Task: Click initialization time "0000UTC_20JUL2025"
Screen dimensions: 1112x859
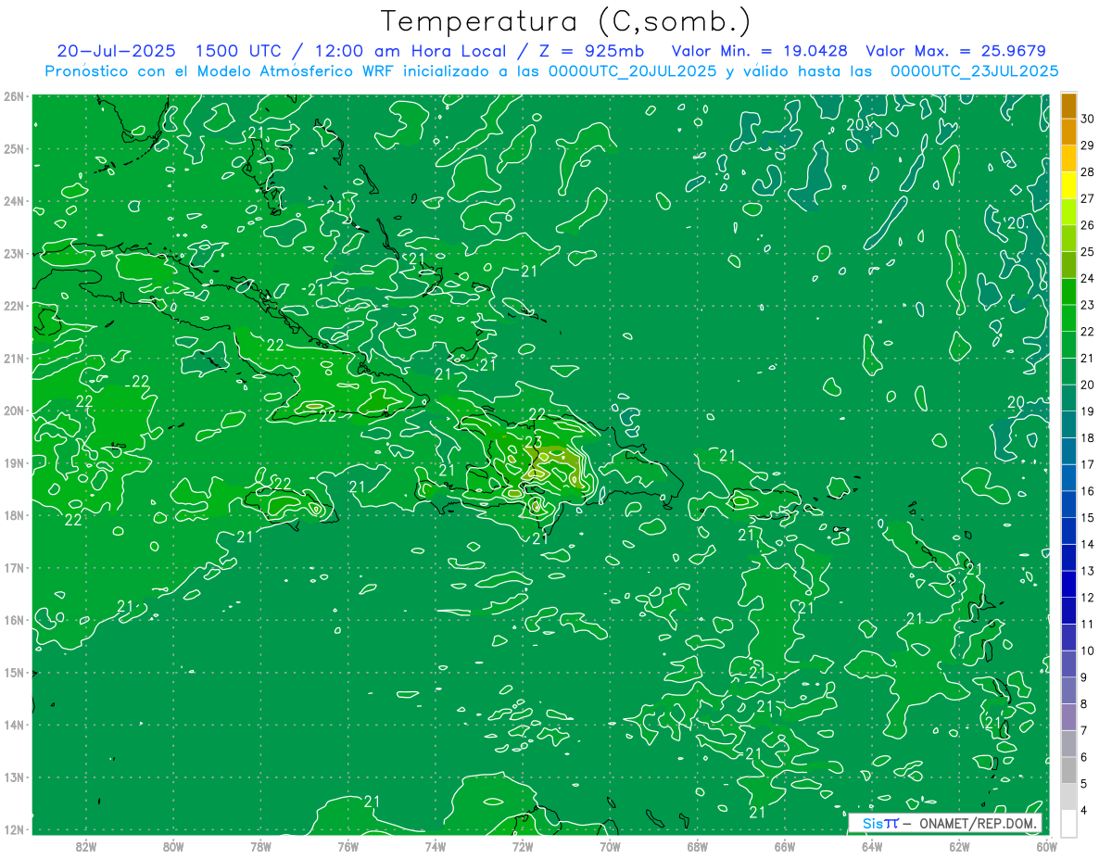Action: coord(632,70)
